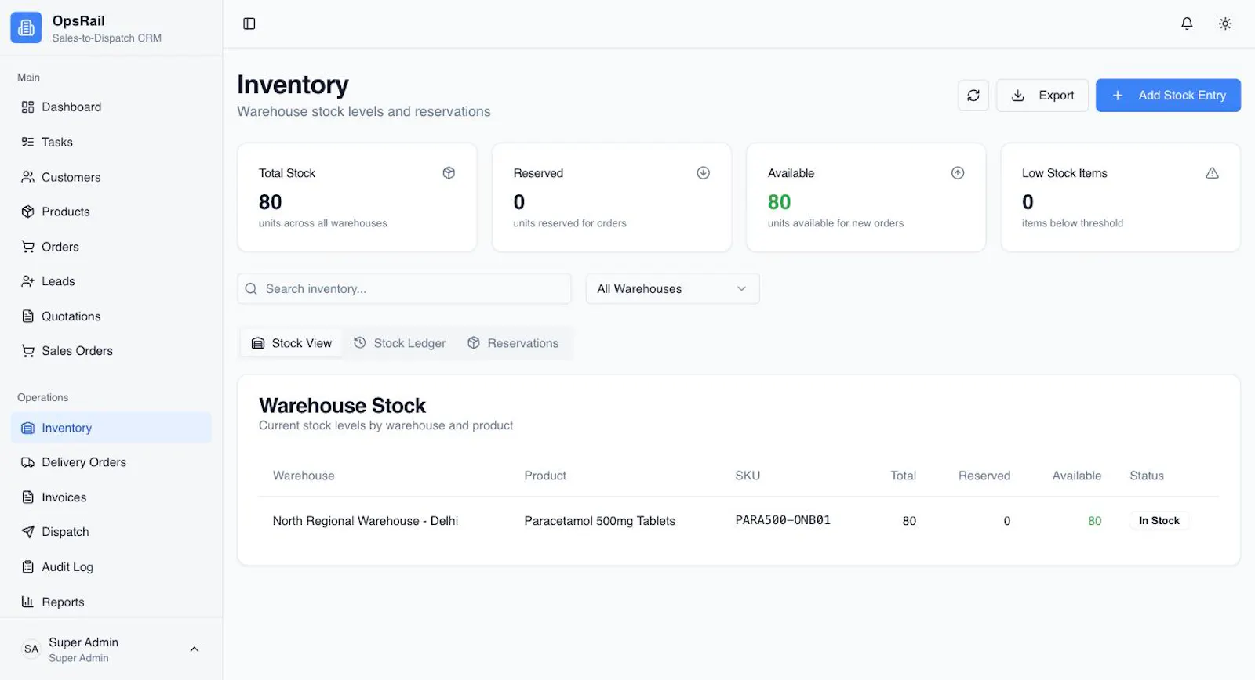This screenshot has width=1255, height=680.
Task: Click the Low Stock warning icon
Action: coord(1213,173)
